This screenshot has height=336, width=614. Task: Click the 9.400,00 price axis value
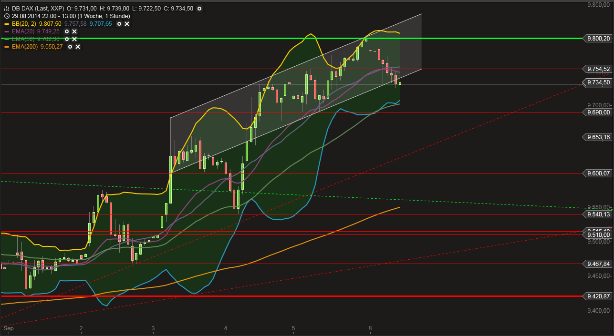[x=599, y=310]
